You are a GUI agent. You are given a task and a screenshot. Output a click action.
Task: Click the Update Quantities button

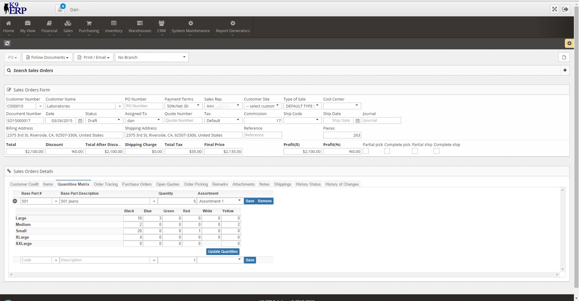coord(223,252)
